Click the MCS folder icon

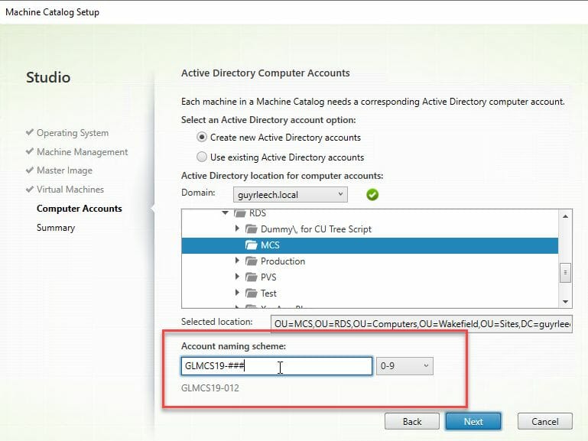point(252,245)
